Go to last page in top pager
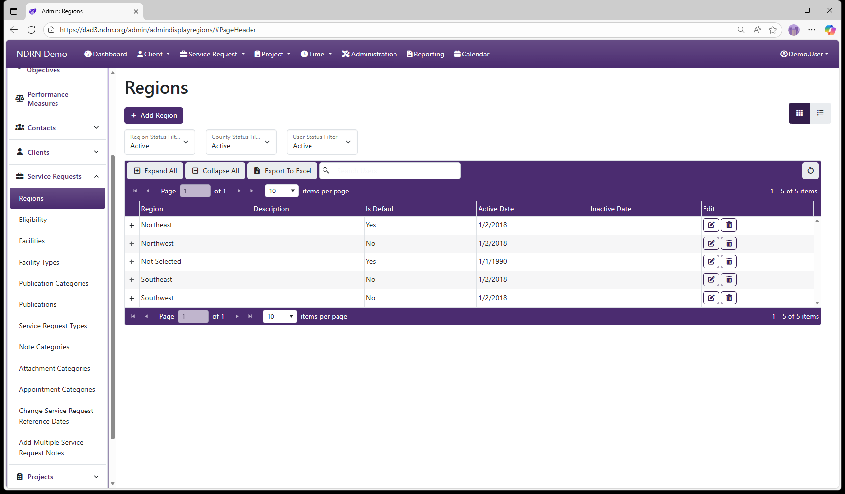This screenshot has width=845, height=494. click(x=252, y=191)
